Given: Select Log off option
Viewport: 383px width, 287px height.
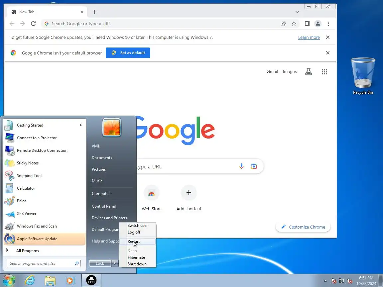Looking at the screenshot, I should pyautogui.click(x=138, y=232).
